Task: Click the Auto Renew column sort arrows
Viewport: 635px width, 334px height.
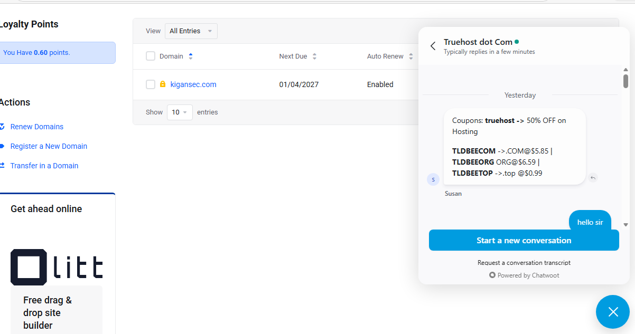Action: [x=411, y=56]
